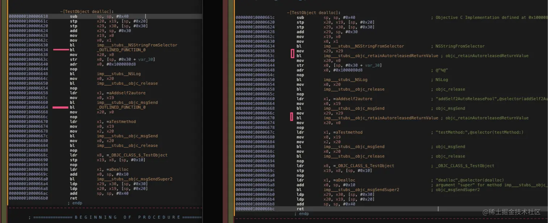The height and width of the screenshot is (223, 548).
Task: Click imp___stubs__objc_release at right address 6690
Action: (x=354, y=156)
